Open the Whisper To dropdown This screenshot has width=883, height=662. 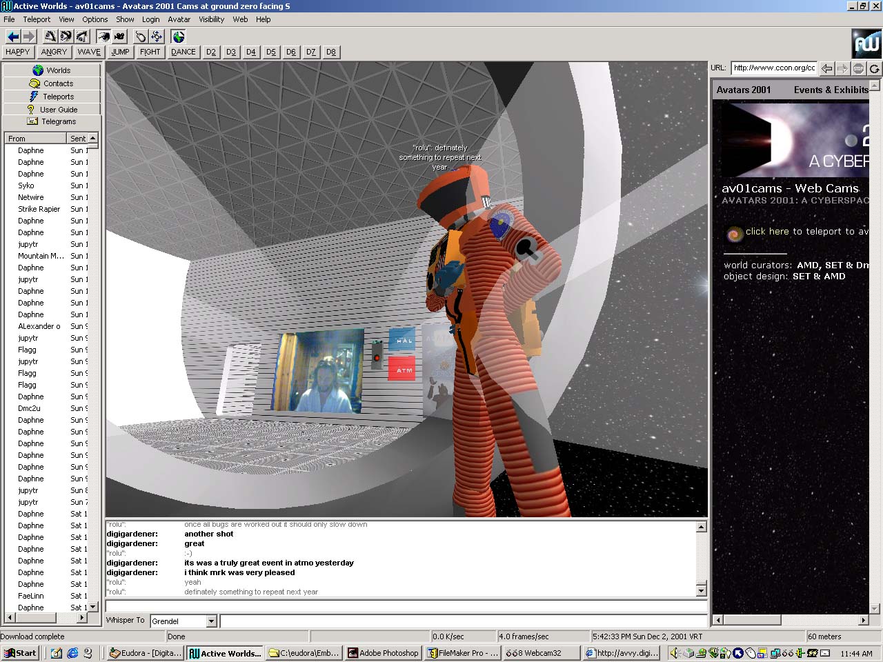(211, 621)
